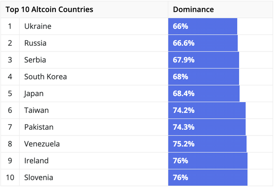The height and width of the screenshot is (187, 275).
Task: Click the "Dominance" column header
Action: pos(193,9)
